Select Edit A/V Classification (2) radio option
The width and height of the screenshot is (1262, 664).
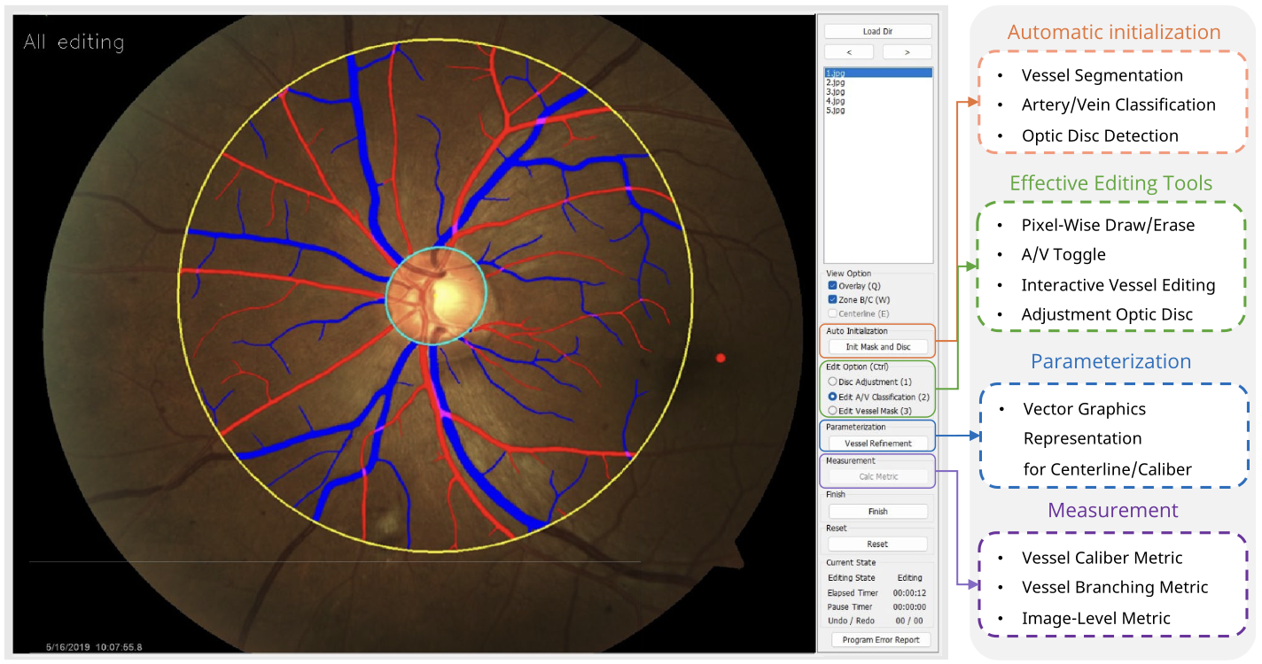pyautogui.click(x=832, y=397)
